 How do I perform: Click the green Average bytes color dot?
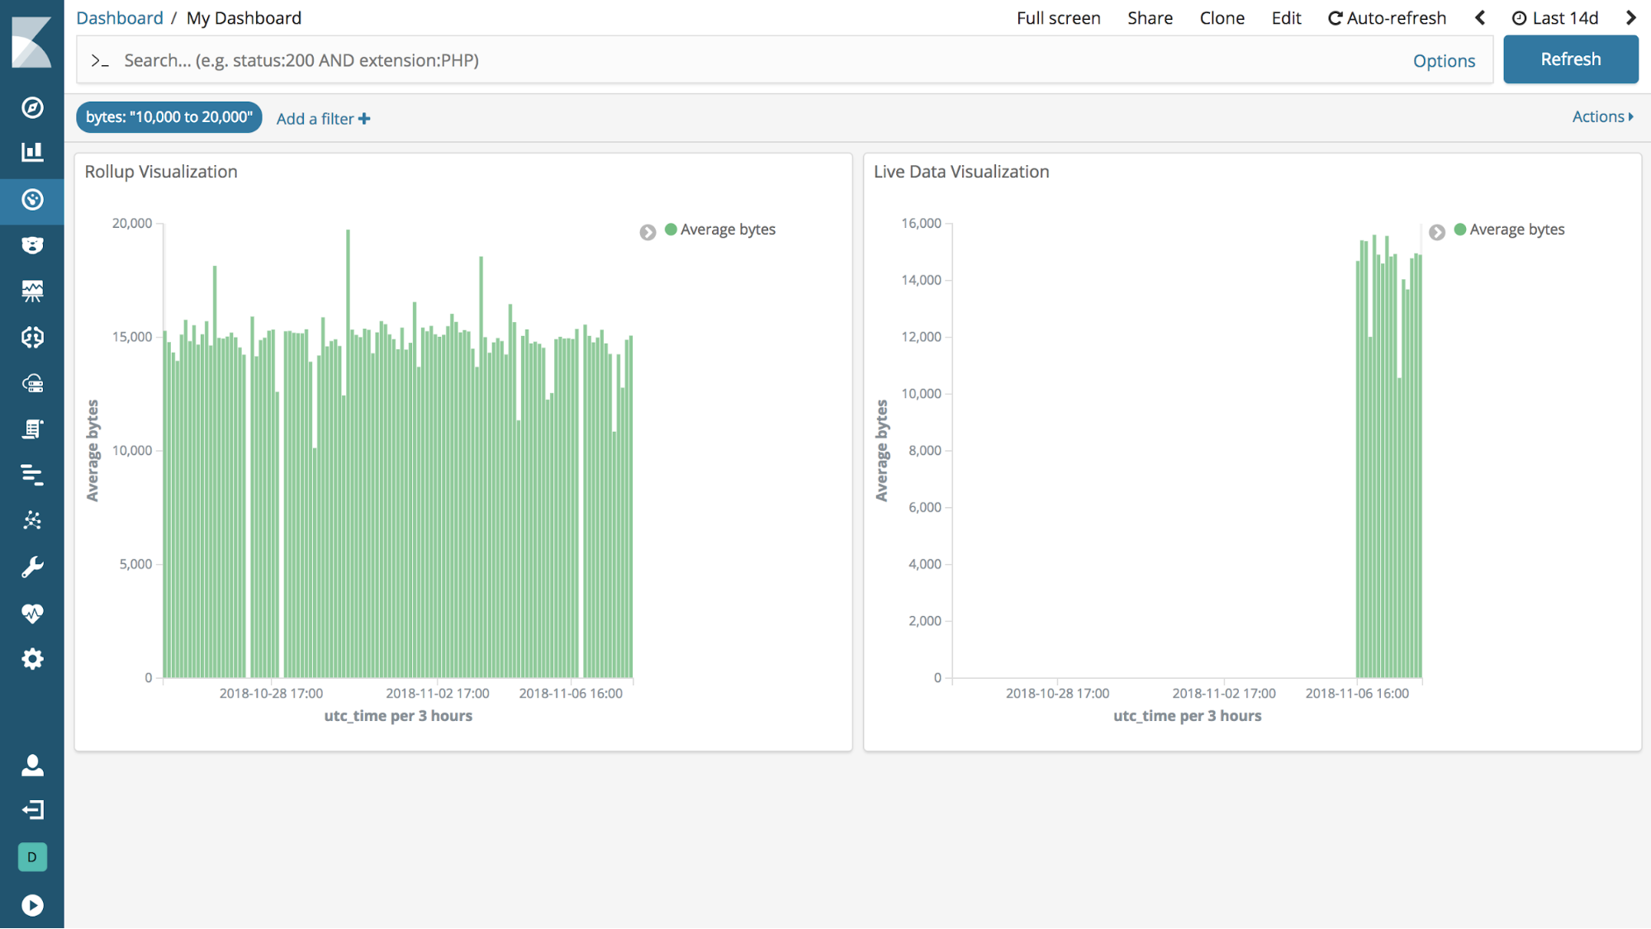pyautogui.click(x=671, y=229)
